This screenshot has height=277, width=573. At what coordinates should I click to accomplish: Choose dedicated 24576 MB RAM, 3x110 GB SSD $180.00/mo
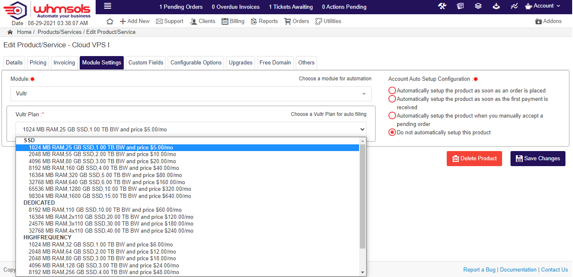188,224
